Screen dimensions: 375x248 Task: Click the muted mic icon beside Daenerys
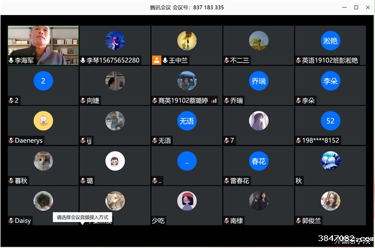click(x=11, y=140)
